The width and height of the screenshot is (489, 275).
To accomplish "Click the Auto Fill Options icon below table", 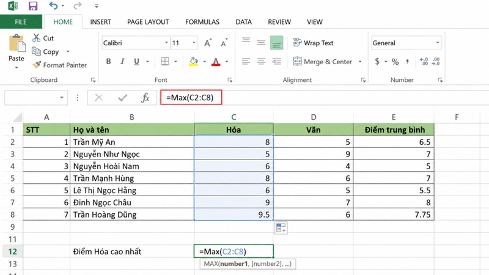I will 281,228.
